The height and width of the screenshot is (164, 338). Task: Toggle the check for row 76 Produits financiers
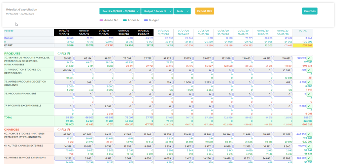click(x=310, y=94)
